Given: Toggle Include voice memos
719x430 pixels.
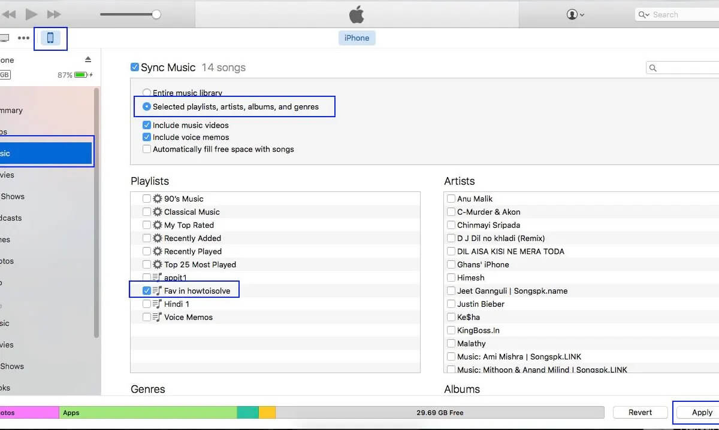Looking at the screenshot, I should click(x=147, y=137).
